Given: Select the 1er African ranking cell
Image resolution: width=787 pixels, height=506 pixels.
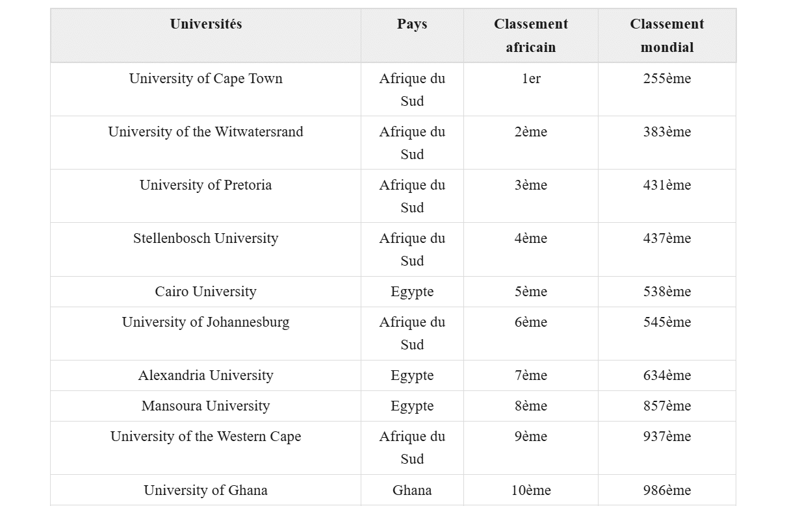Looking at the screenshot, I should pos(531,79).
